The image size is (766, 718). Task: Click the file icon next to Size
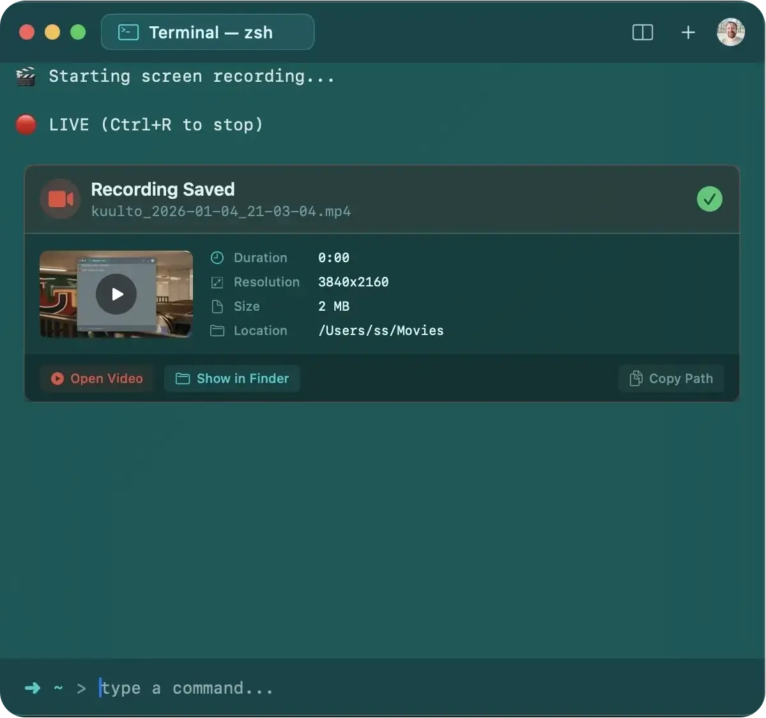217,306
